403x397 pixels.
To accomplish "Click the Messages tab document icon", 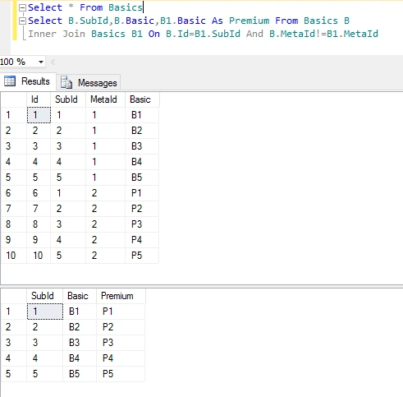I will [x=66, y=82].
